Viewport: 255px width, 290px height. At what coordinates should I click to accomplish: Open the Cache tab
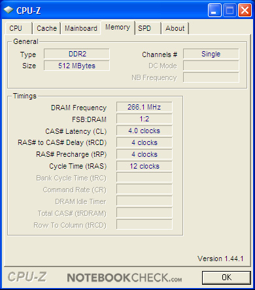(46, 28)
